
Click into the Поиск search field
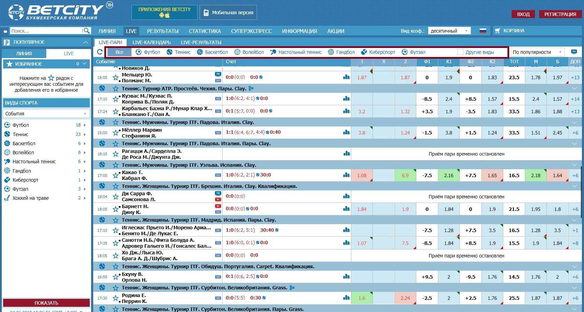[46, 31]
